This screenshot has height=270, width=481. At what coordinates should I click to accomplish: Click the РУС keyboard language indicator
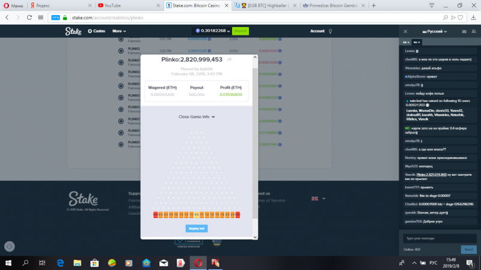(433, 263)
